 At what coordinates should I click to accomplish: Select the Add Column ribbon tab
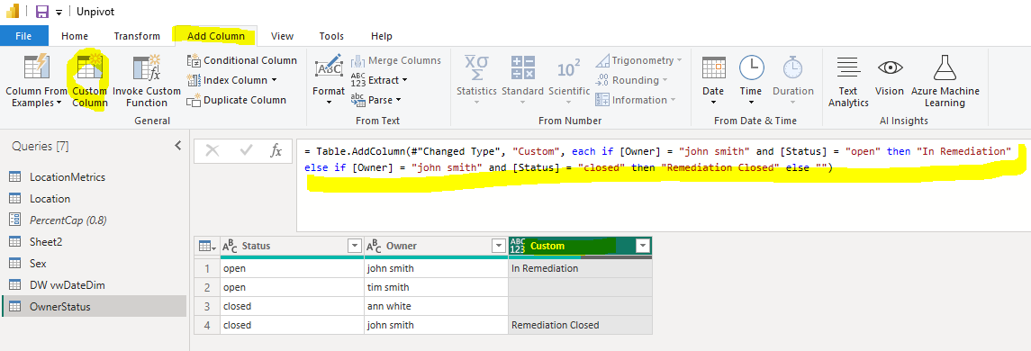[x=216, y=36]
